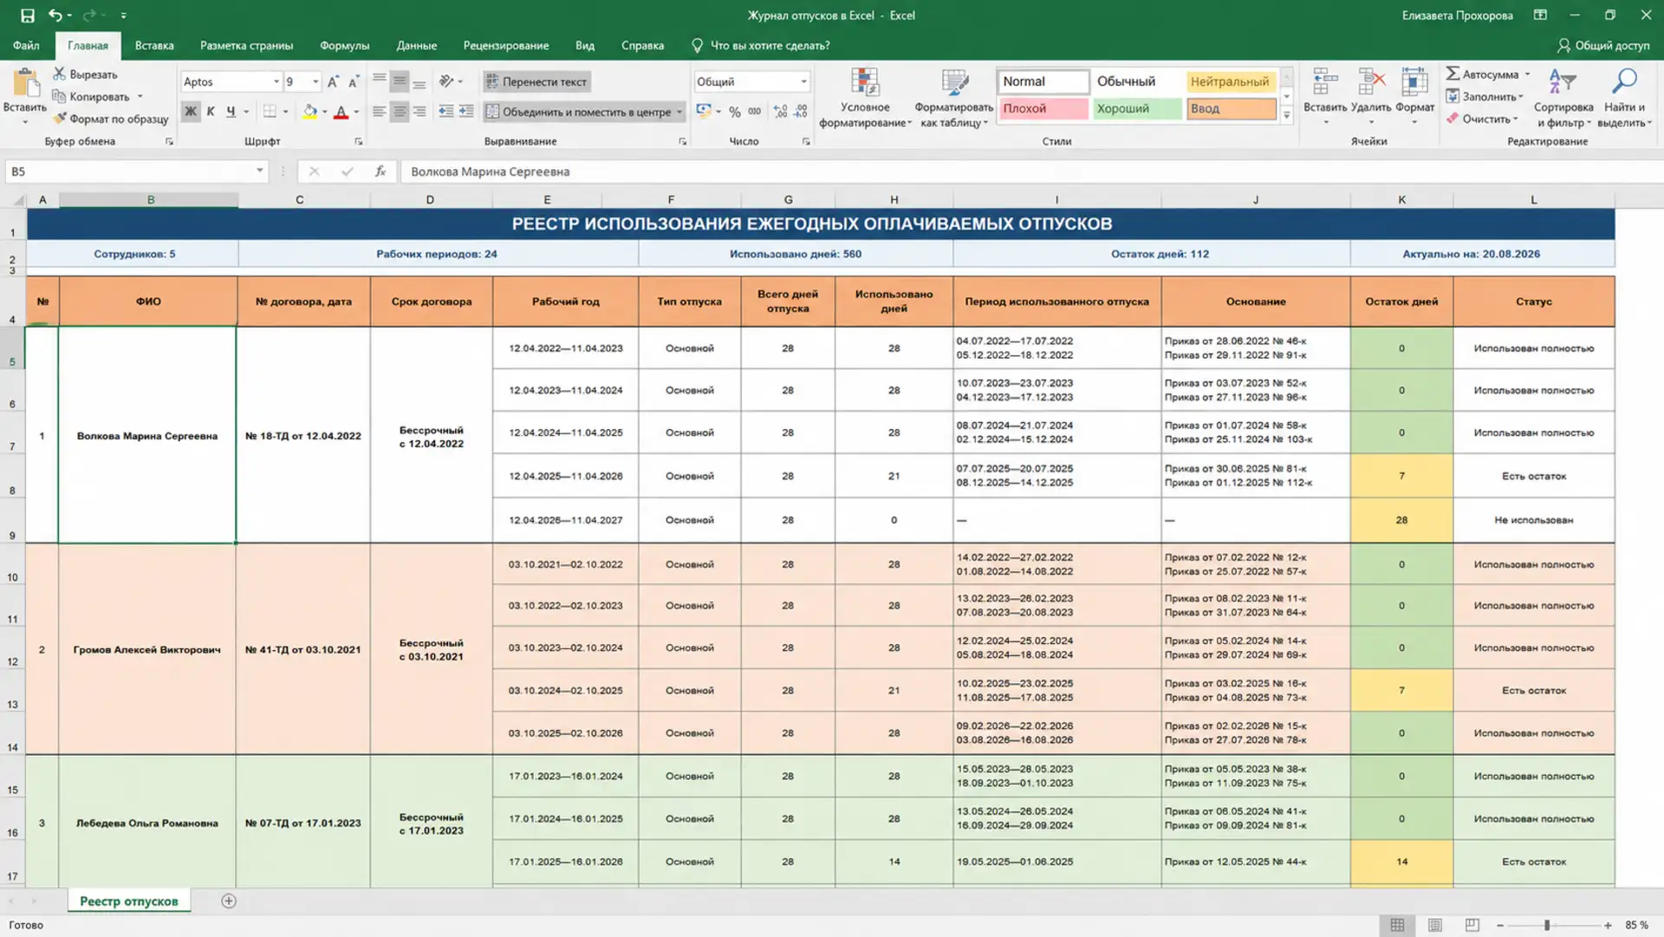
Task: Align cell content to middle vertically
Action: click(x=399, y=81)
